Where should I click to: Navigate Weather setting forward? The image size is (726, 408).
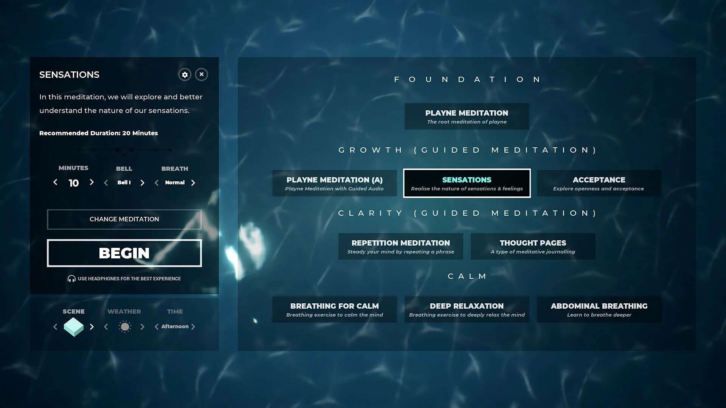pyautogui.click(x=142, y=326)
